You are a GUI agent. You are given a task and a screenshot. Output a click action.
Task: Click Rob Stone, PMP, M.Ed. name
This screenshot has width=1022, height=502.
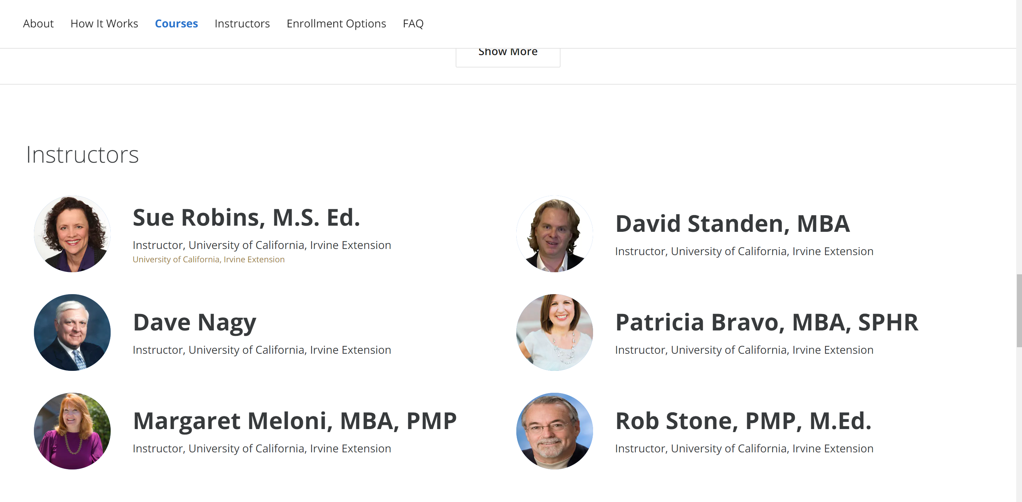point(743,421)
